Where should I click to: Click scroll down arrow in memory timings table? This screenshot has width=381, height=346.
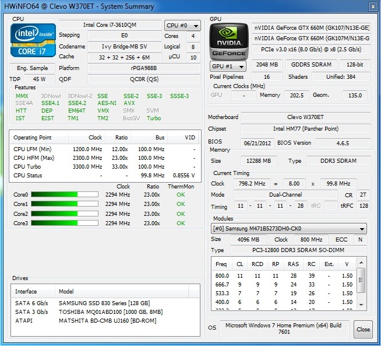(361, 305)
